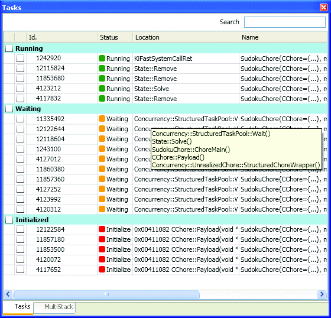The image size is (331, 318).
Task: Select the Tasks tab at bottom
Action: (22, 306)
